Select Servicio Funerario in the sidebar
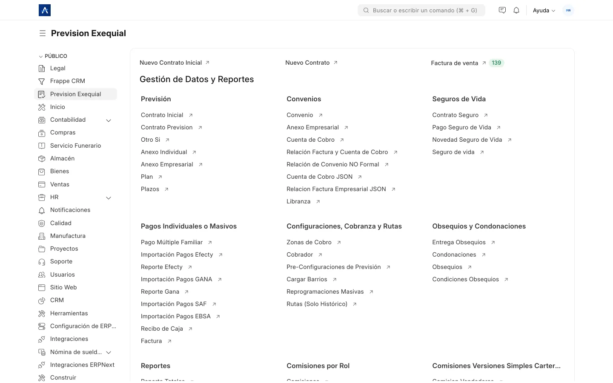613x383 pixels. pyautogui.click(x=75, y=146)
